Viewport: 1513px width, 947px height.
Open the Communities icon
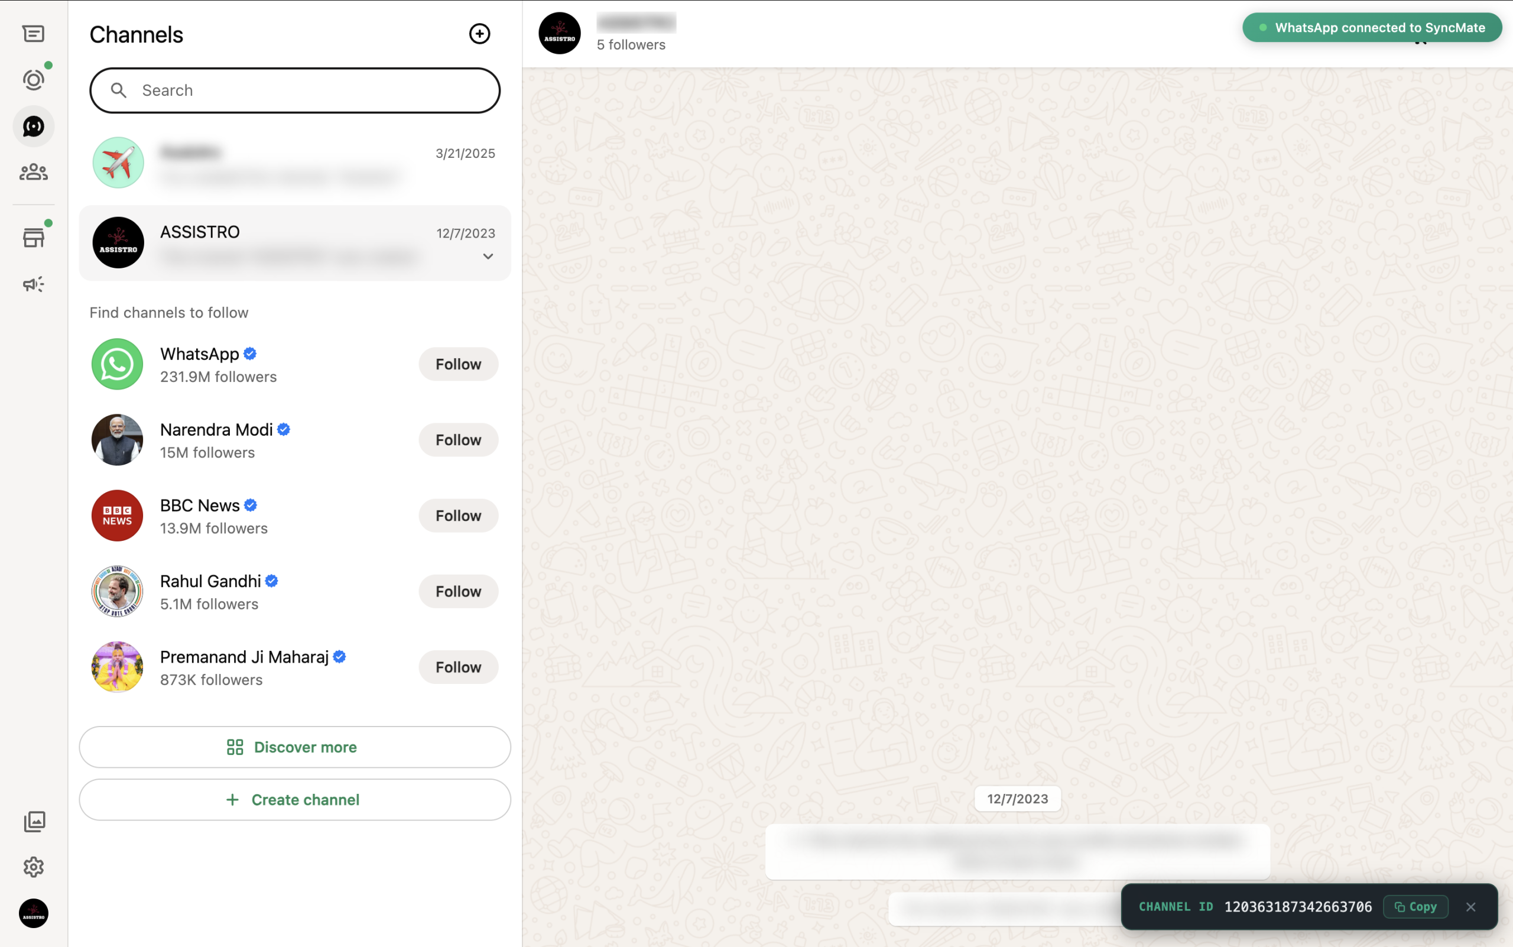coord(33,172)
